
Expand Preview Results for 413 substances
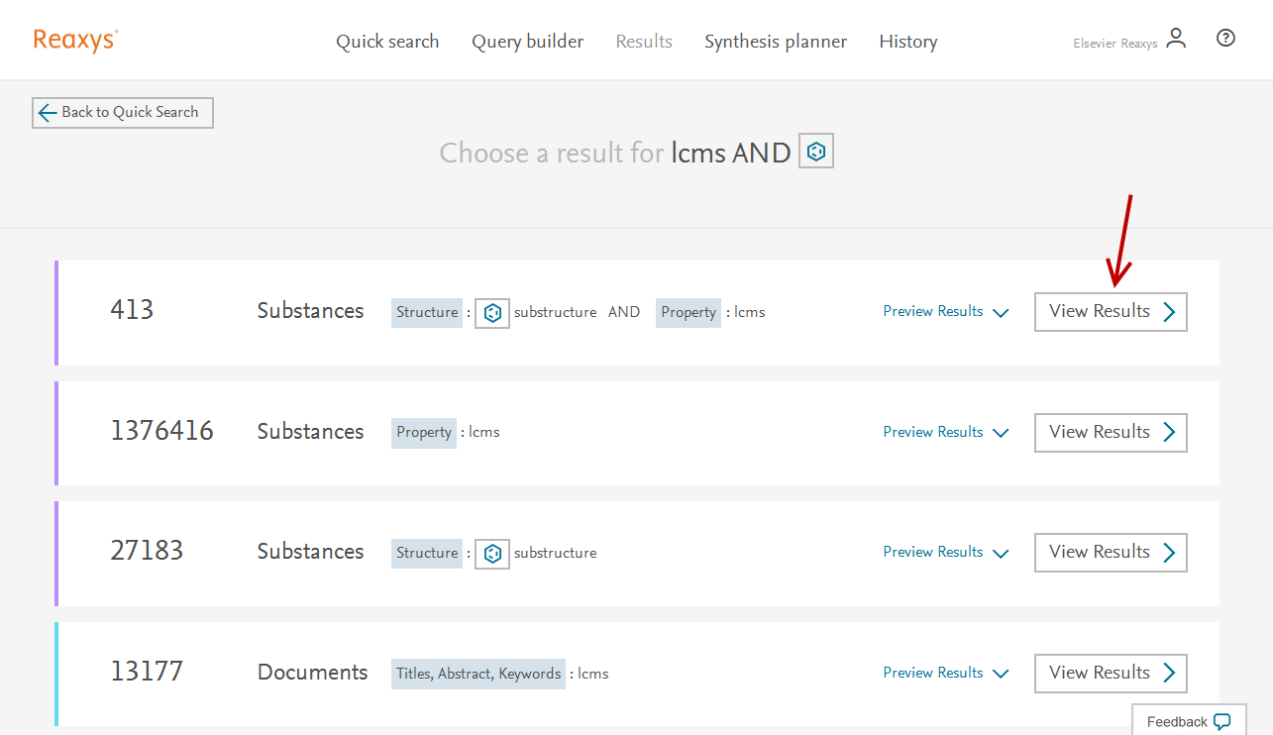[945, 312]
